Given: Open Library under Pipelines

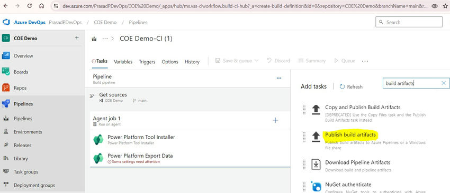Looking at the screenshot, I should [21, 158].
